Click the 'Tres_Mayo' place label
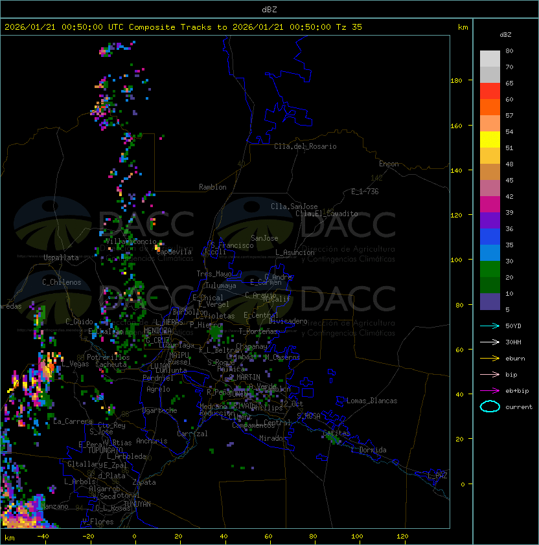539x545 pixels. pos(214,274)
